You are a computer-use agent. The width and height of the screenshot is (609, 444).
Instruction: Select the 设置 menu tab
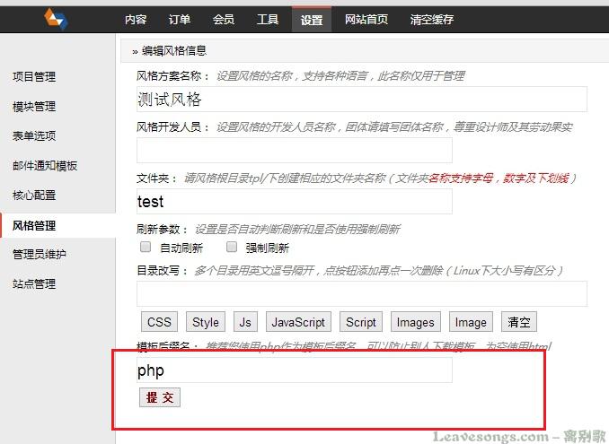(312, 20)
